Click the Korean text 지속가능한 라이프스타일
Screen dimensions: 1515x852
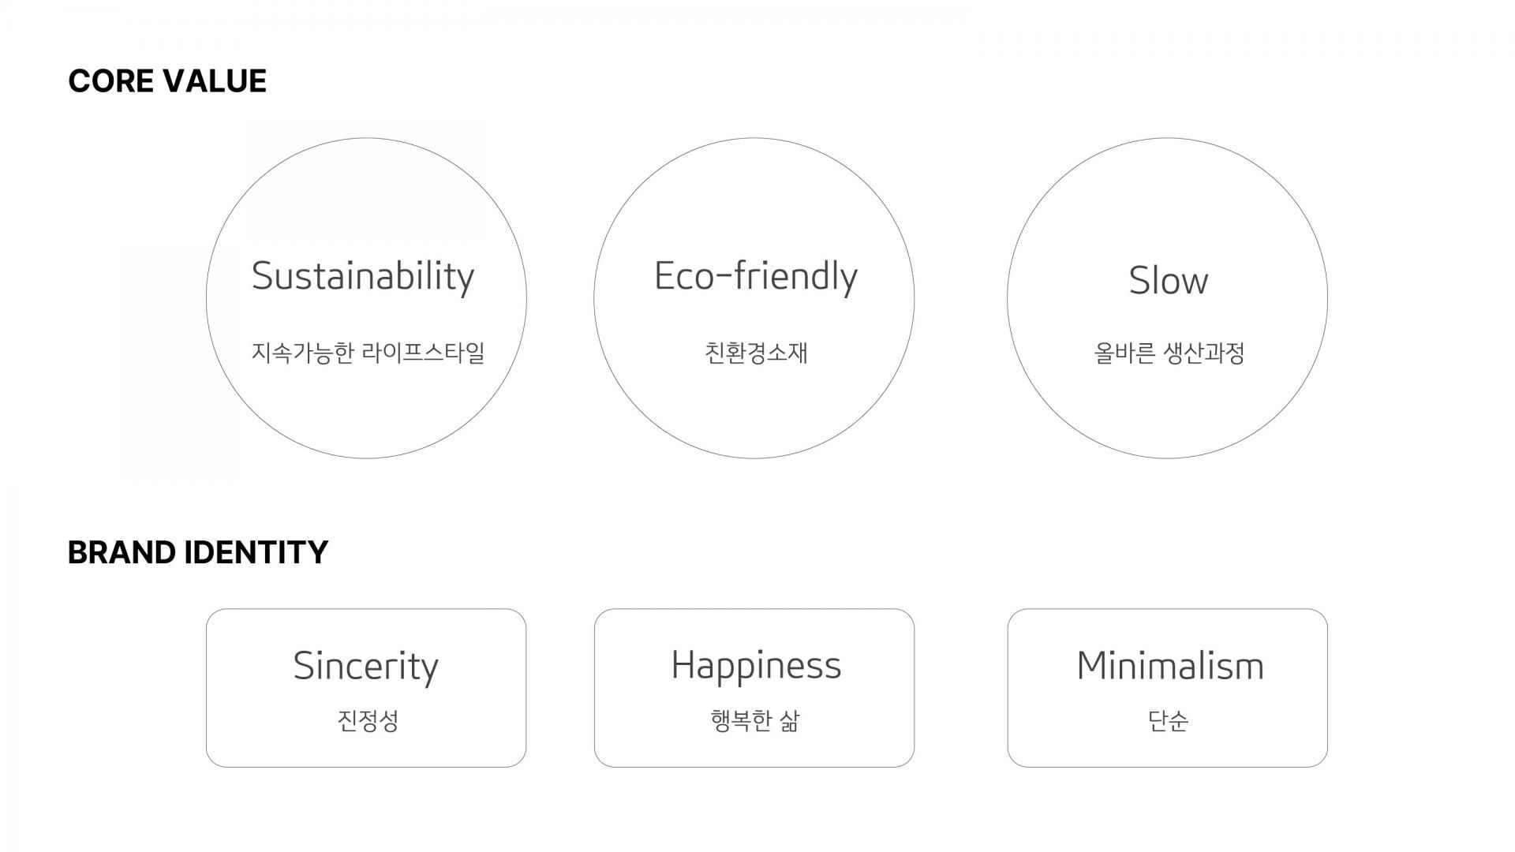click(x=368, y=353)
